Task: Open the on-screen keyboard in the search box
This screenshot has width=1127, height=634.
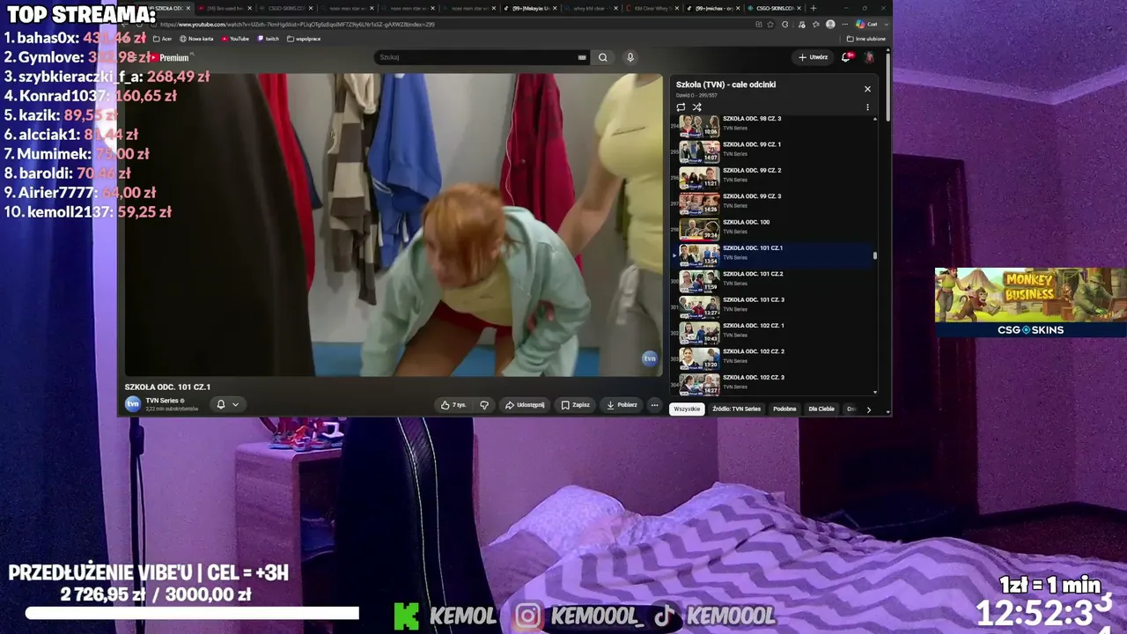Action: (582, 57)
